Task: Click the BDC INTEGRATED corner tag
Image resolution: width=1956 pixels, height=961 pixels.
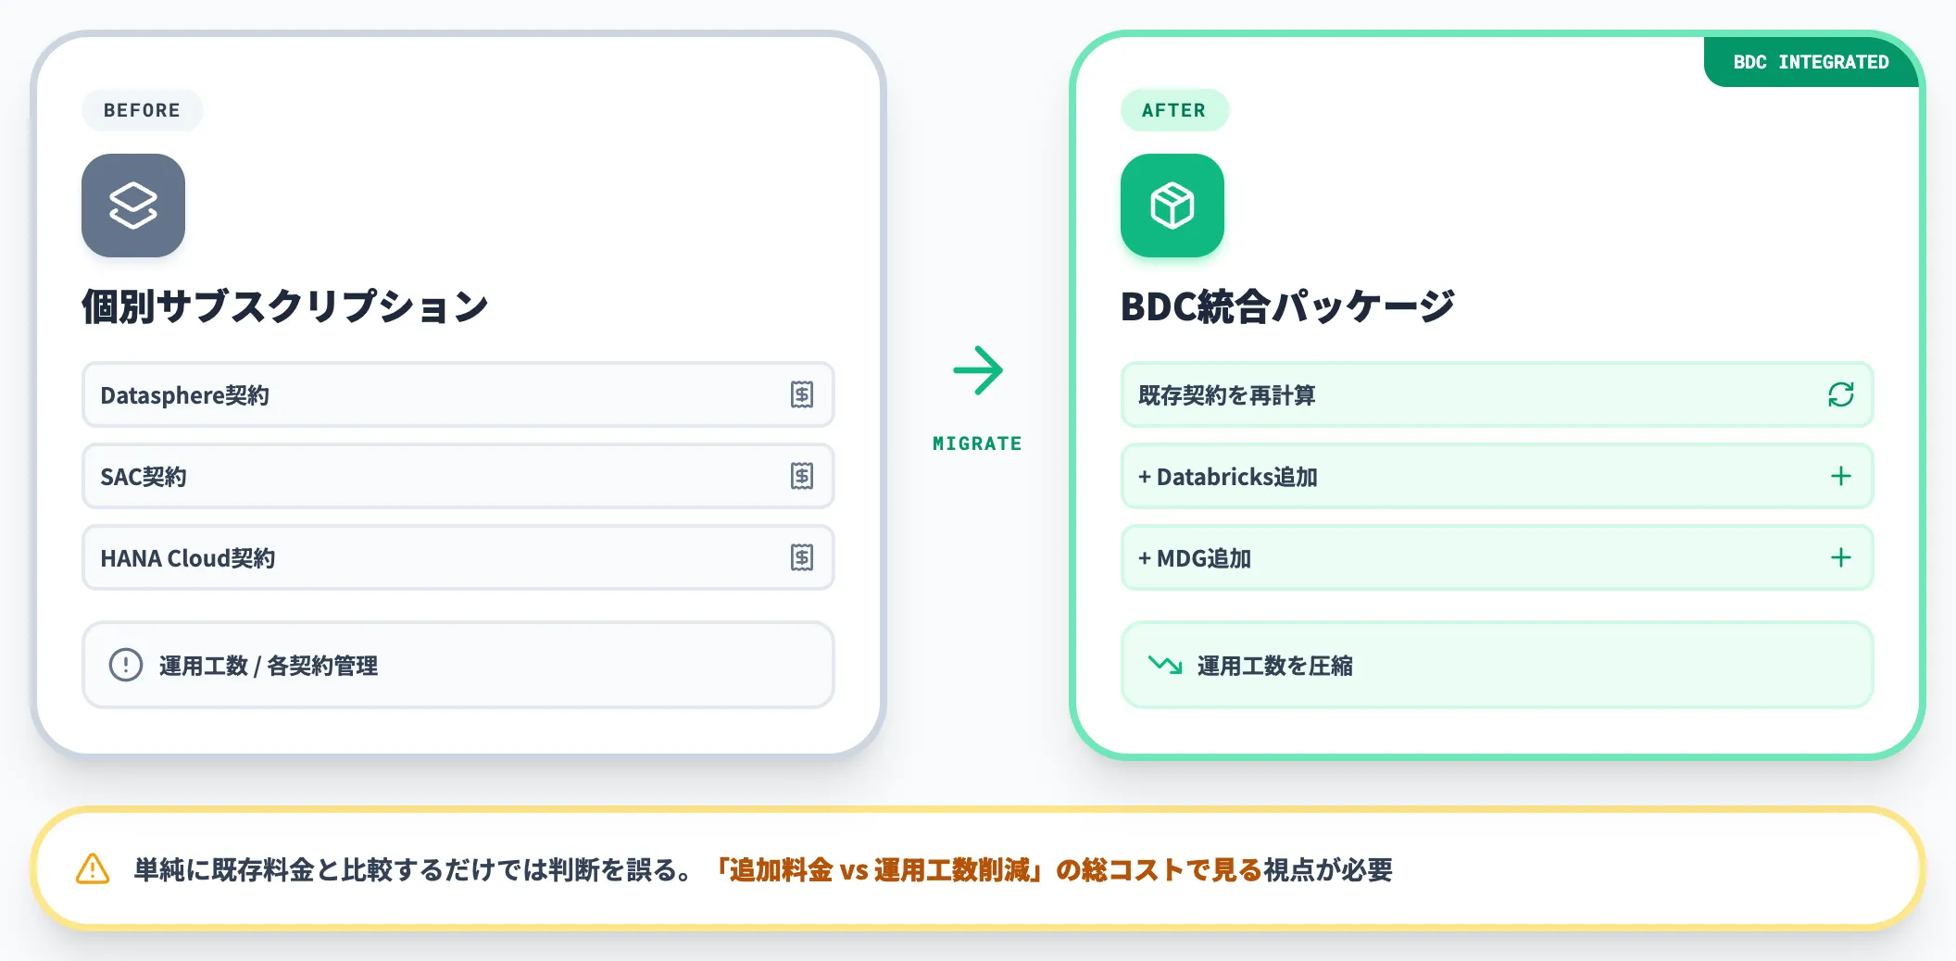Action: click(x=1811, y=62)
